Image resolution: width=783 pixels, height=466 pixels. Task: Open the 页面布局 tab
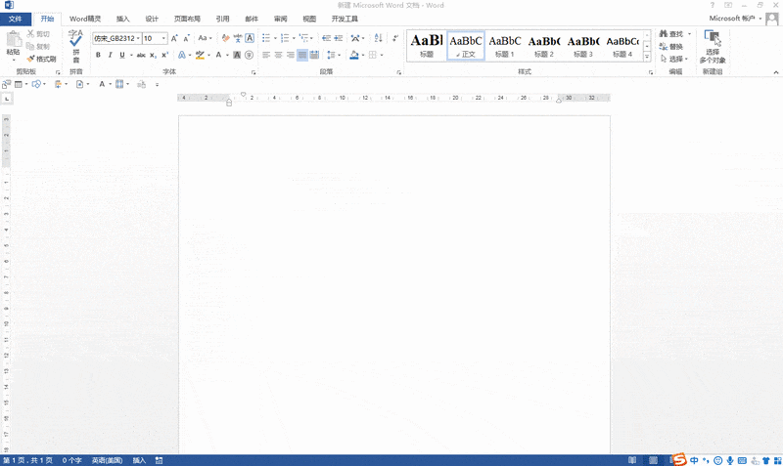(187, 19)
